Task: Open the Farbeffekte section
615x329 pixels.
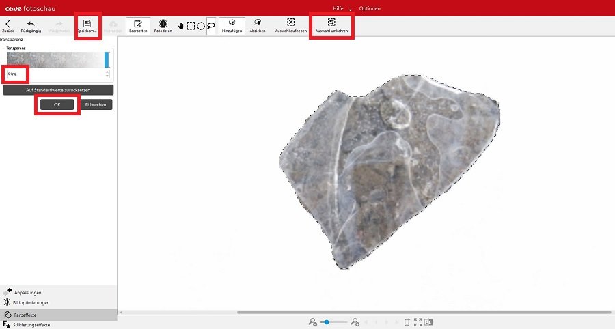Action: click(59, 315)
